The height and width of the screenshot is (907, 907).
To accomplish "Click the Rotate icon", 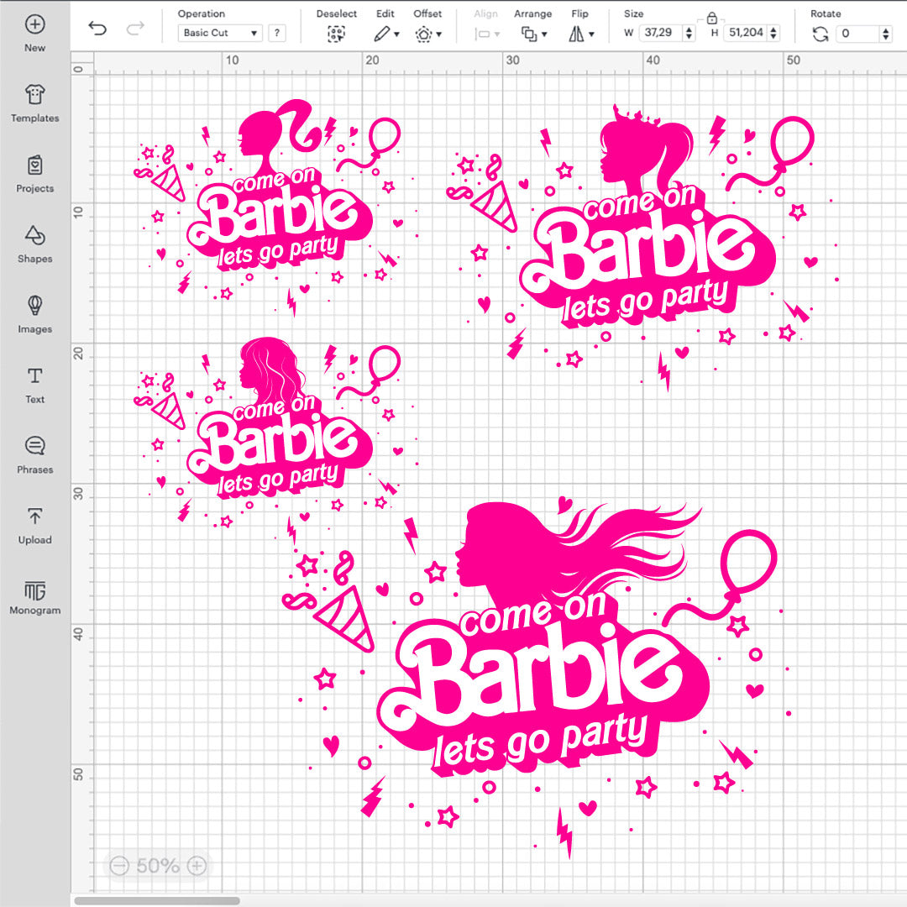I will tap(820, 34).
